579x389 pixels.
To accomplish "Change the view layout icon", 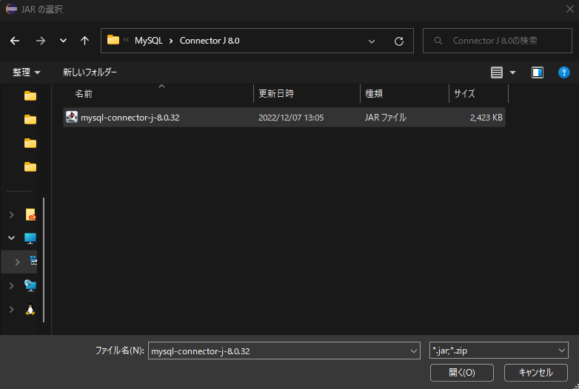I will 497,72.
